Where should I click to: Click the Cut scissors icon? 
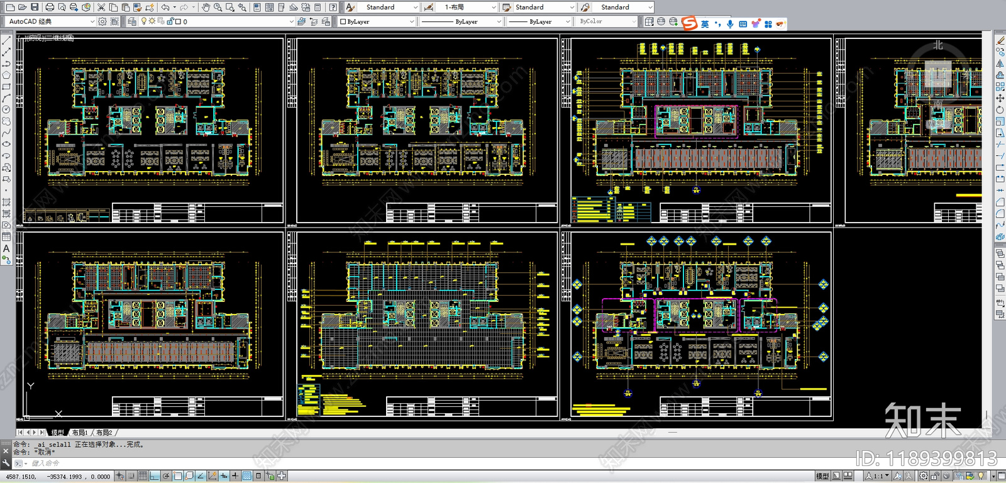pos(101,7)
